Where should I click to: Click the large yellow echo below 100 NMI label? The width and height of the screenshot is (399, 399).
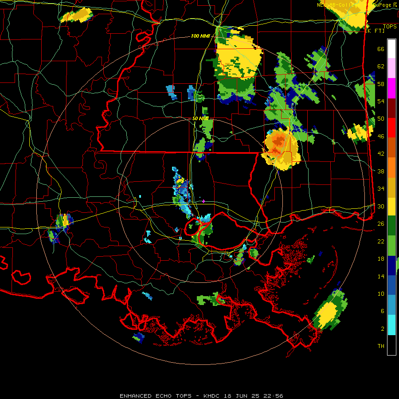coord(238,58)
